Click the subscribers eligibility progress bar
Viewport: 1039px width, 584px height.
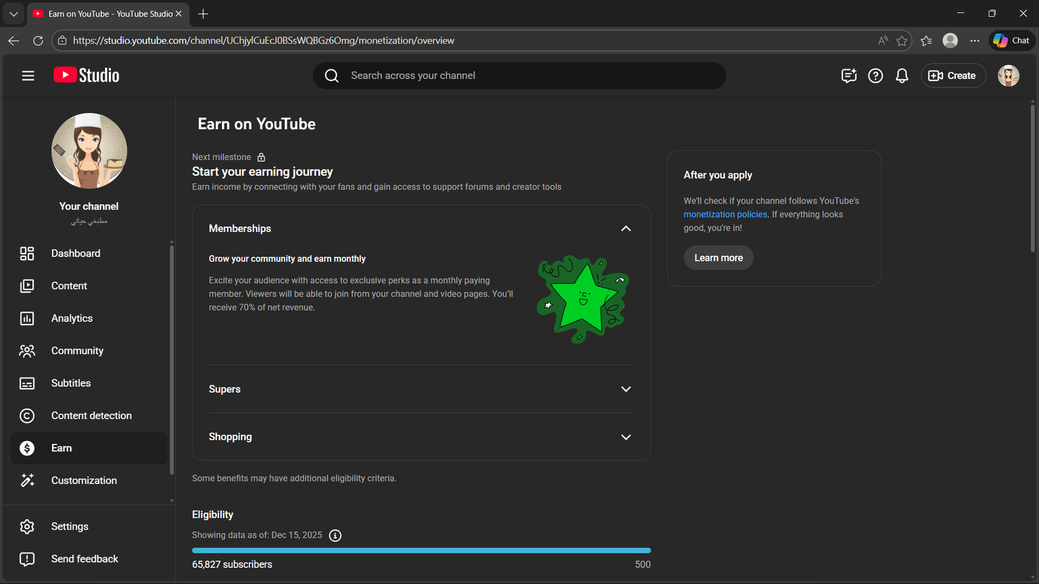(x=421, y=550)
